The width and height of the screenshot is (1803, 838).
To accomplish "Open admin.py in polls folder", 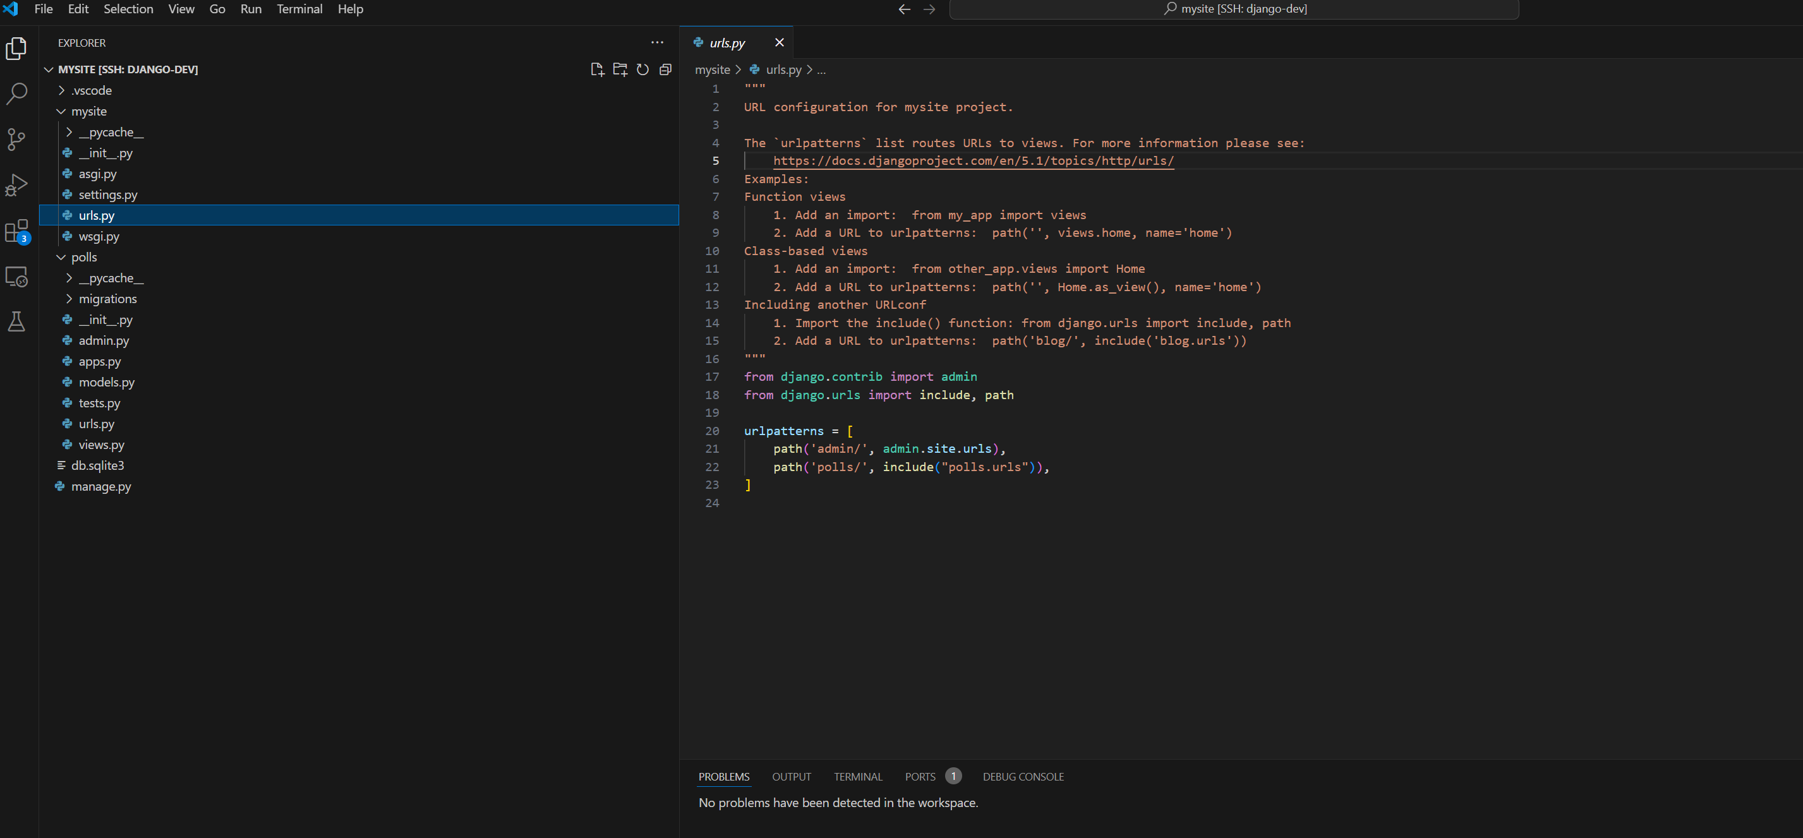I will (359, 340).
